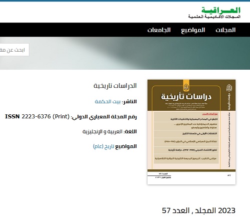
Task: Click the العراقية academic journals logo
Action: pos(214,13)
